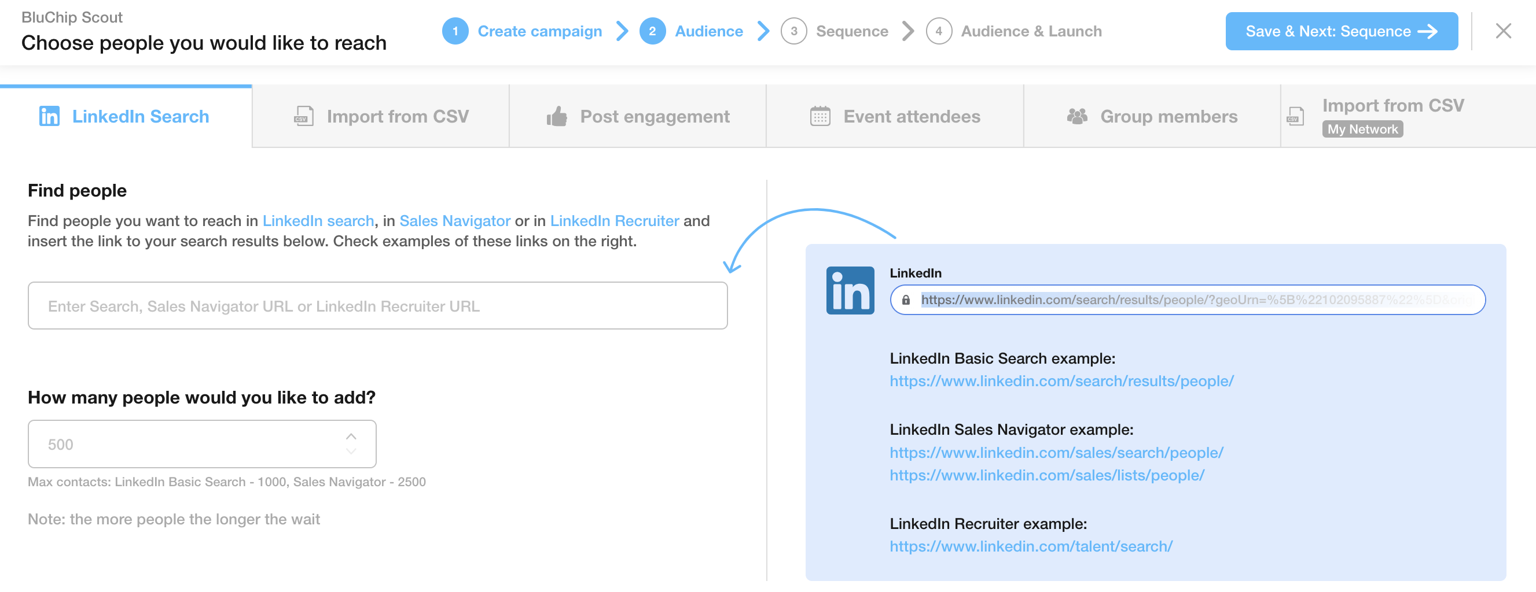This screenshot has width=1536, height=592.
Task: Click the step 4 number circle
Action: (x=939, y=31)
